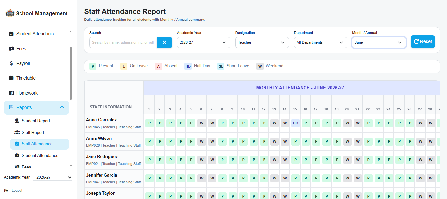Viewport: 447px width, 199px height.
Task: Click the Student Attendance clipboard icon at top of sidebar
Action: [x=11, y=34]
